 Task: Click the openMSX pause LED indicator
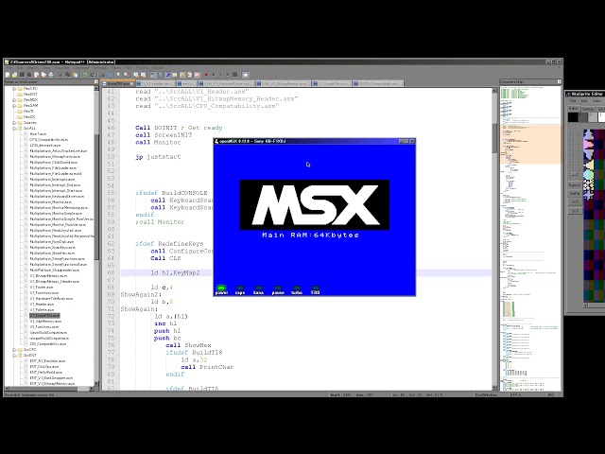278,289
